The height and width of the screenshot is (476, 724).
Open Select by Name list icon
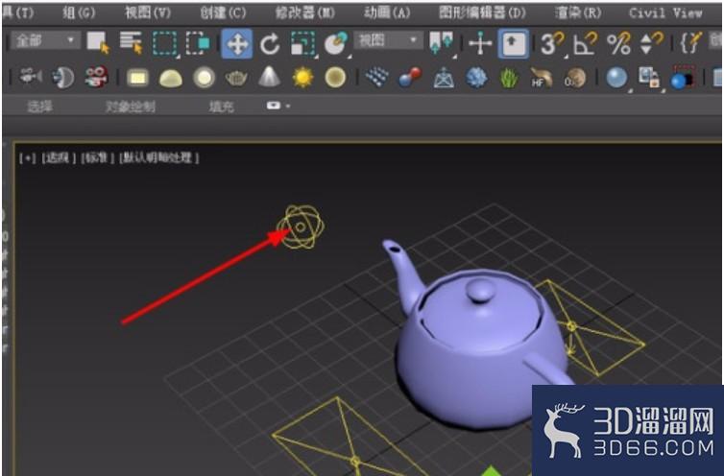(132, 42)
